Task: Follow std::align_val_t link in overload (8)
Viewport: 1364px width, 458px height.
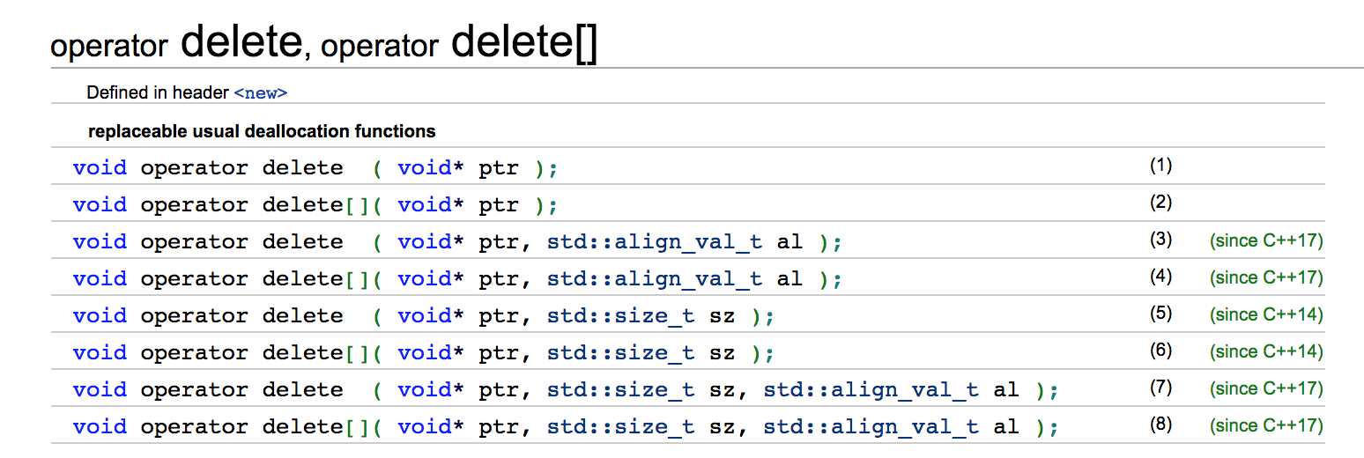Action: 871,427
